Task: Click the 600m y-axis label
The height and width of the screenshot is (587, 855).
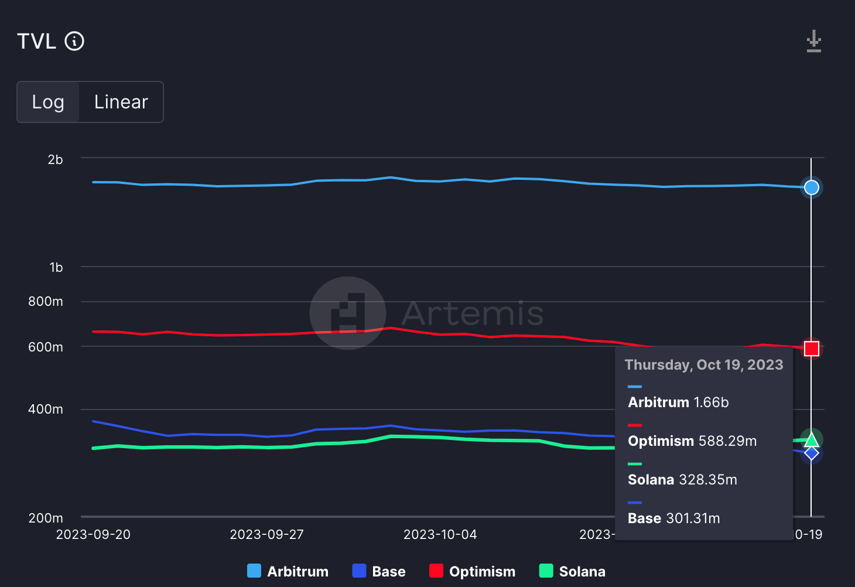Action: 46,347
